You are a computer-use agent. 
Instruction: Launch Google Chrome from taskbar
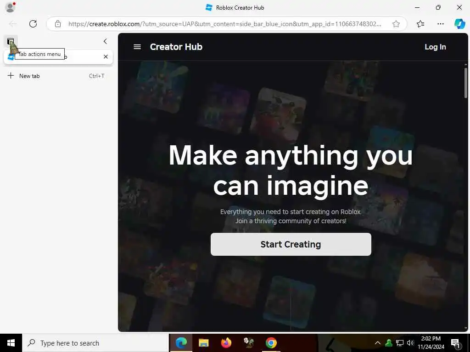pyautogui.click(x=271, y=343)
